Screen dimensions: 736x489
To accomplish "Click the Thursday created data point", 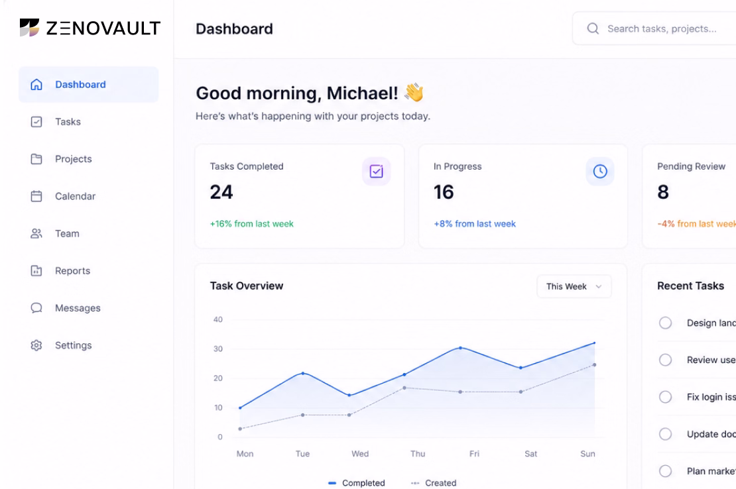I will (x=404, y=388).
